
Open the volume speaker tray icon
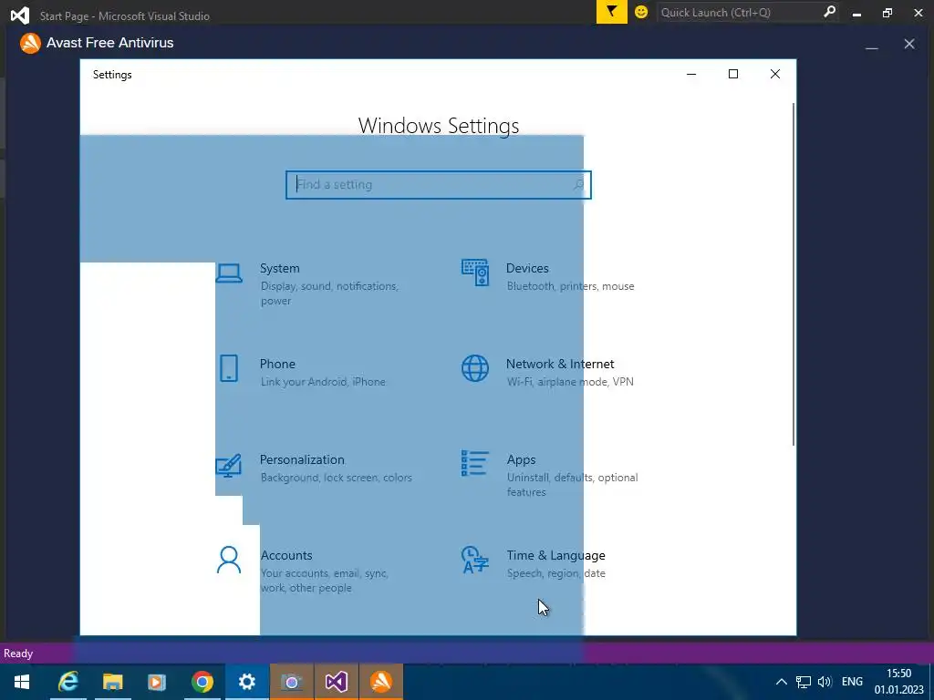click(x=825, y=682)
